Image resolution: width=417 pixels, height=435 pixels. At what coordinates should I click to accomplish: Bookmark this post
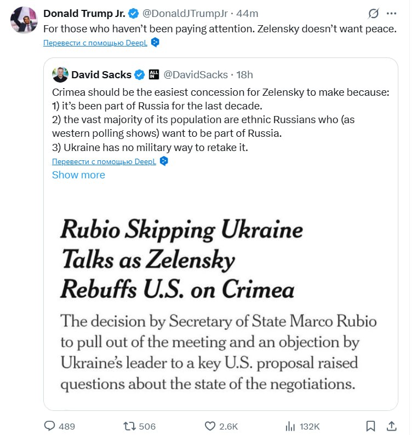click(x=371, y=426)
